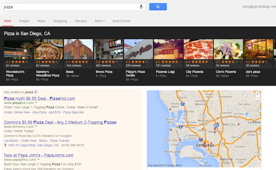Open dropdown arrow beside www.papajohns.com
276x170 pixels.
(x=39, y=159)
